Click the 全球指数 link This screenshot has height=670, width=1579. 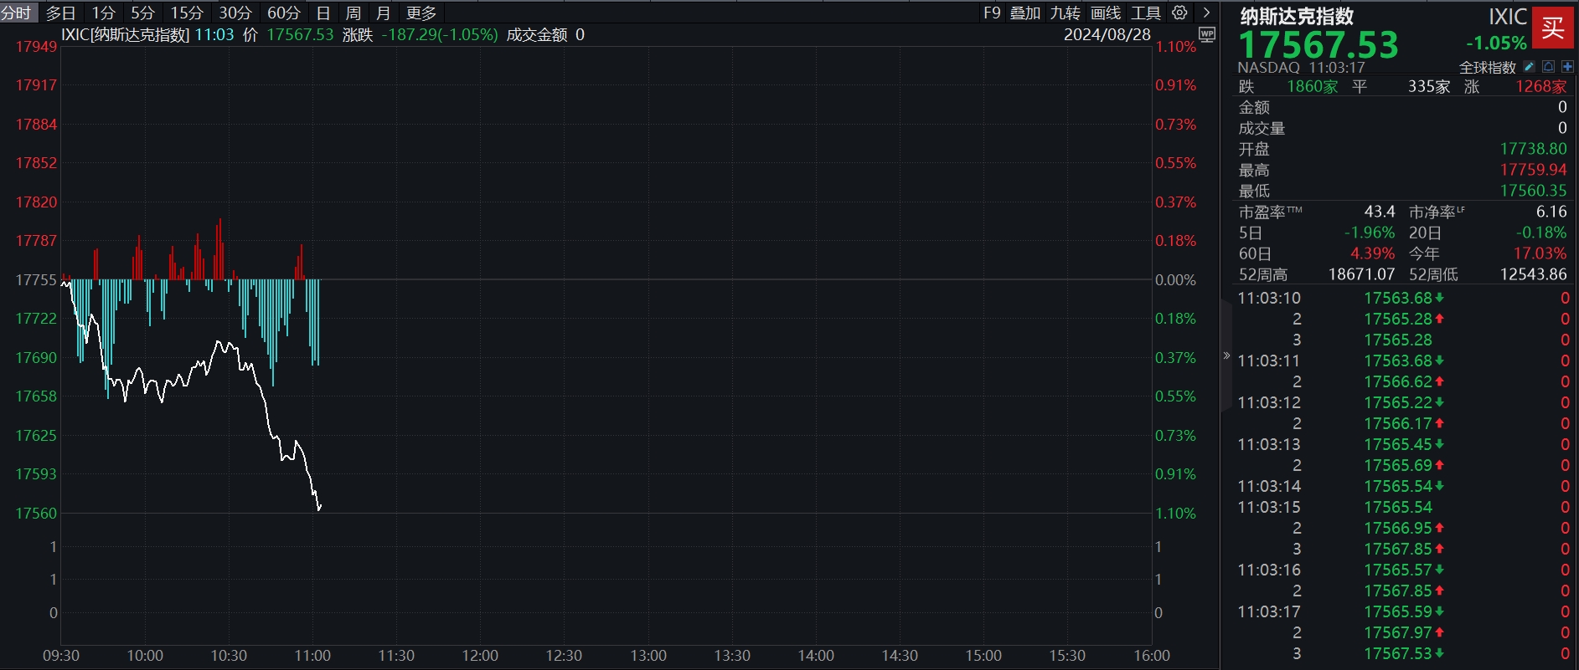pos(1488,67)
